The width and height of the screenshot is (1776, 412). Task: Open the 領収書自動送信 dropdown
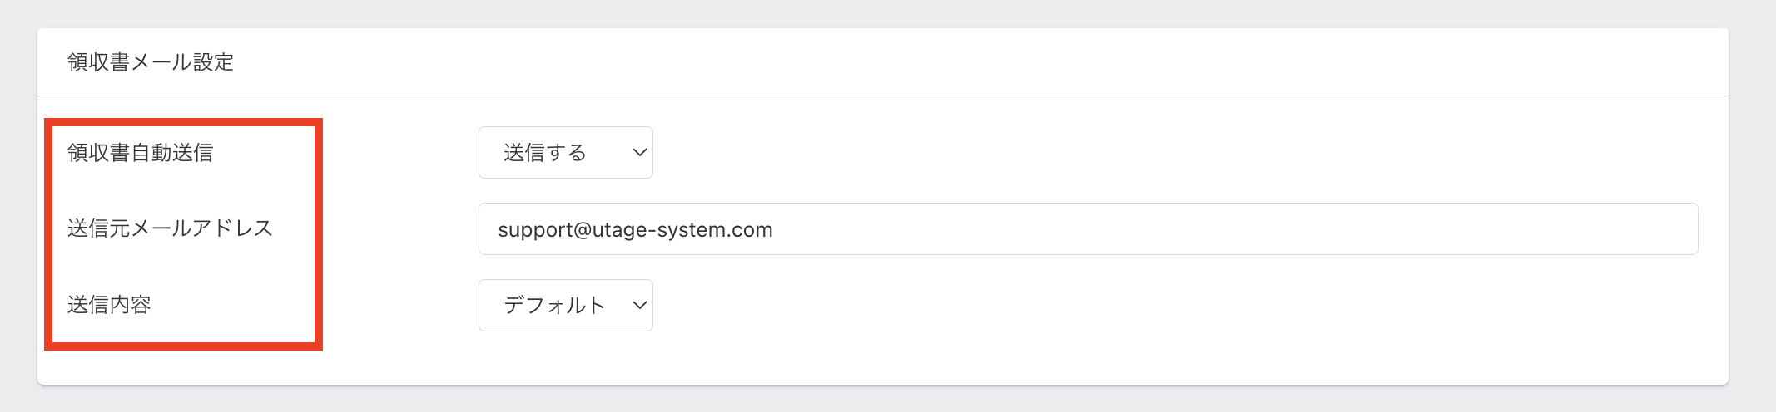tap(565, 152)
